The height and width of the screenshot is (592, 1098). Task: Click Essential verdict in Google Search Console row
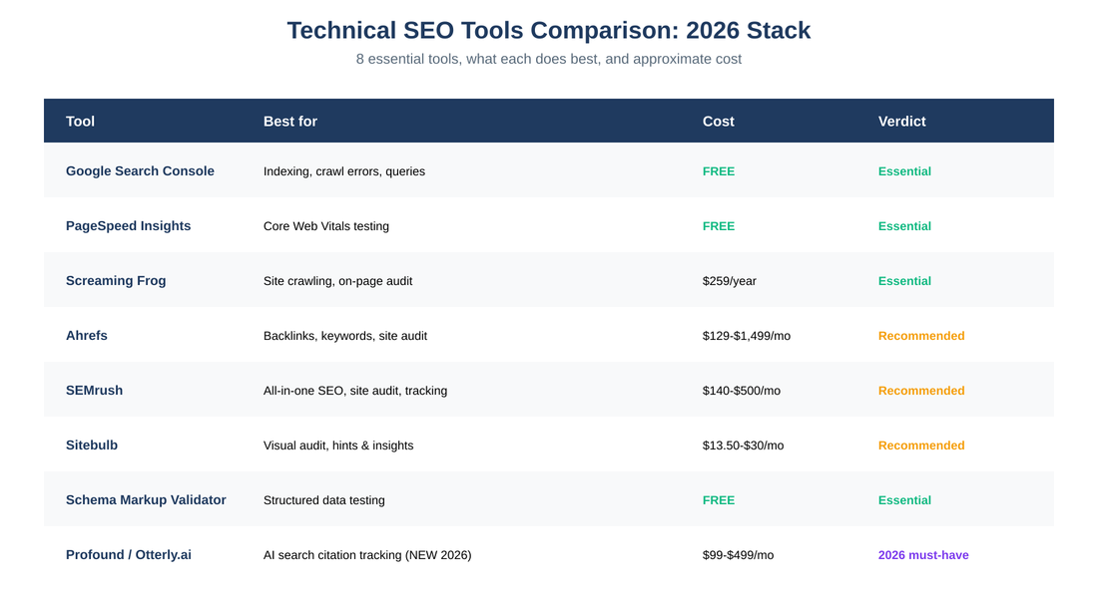click(x=904, y=171)
